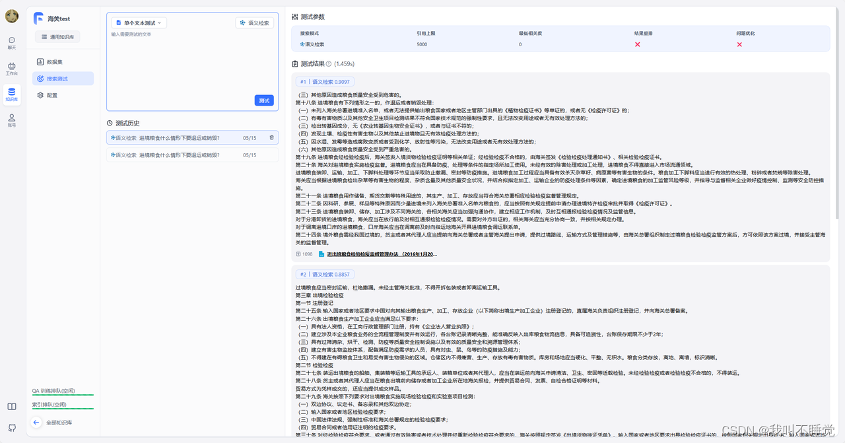Click the help question-mark icon beside 测试结果
845x443 pixels.
[x=329, y=64]
